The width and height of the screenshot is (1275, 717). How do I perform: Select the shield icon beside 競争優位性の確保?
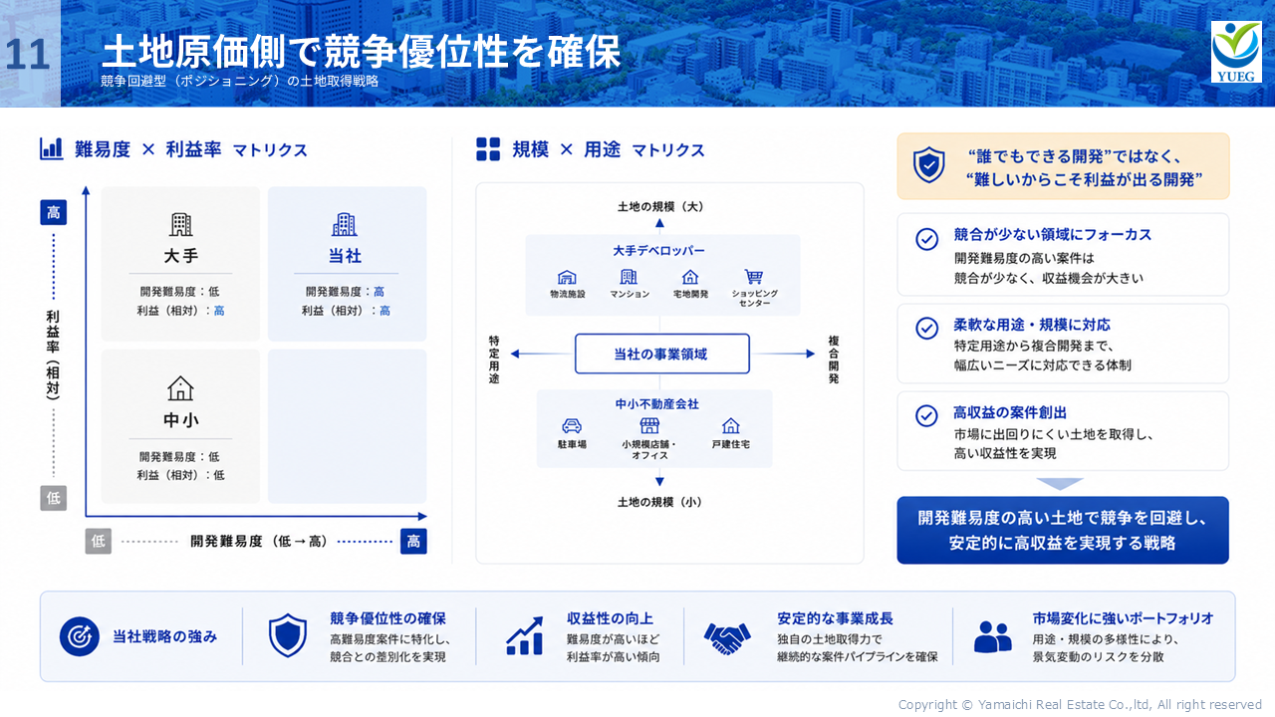click(287, 636)
